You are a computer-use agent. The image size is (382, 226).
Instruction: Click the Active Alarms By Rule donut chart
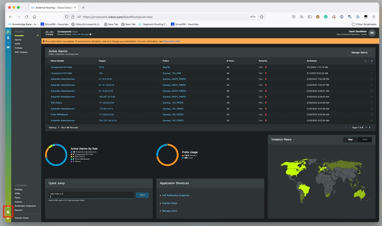[x=56, y=155]
